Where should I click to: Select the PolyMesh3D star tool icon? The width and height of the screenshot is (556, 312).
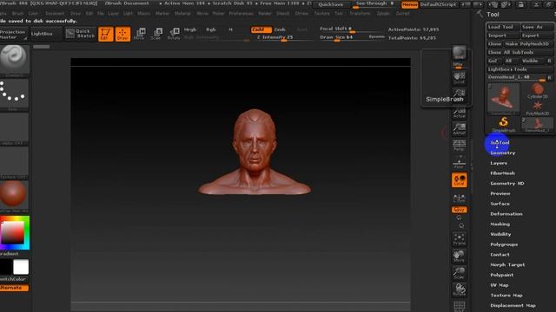(538, 107)
